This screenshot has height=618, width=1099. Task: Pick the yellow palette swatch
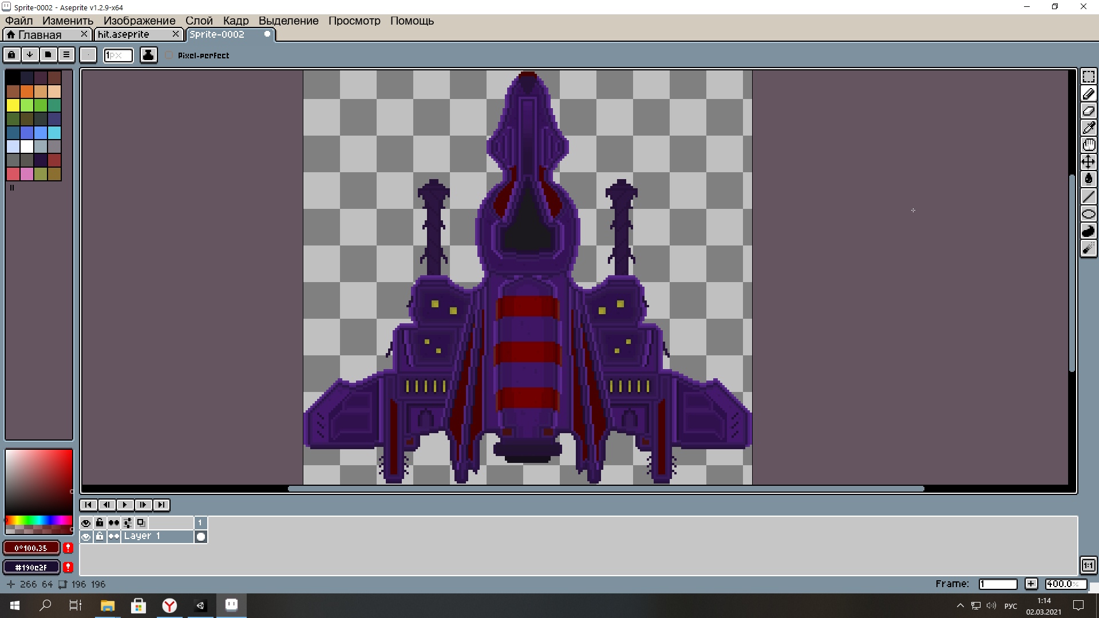tap(13, 105)
